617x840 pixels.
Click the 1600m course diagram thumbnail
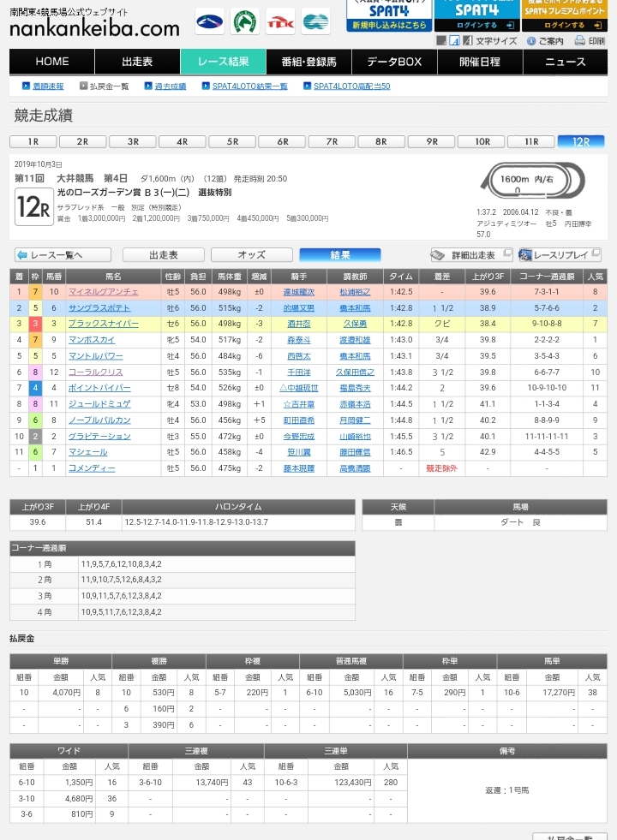pos(532,181)
